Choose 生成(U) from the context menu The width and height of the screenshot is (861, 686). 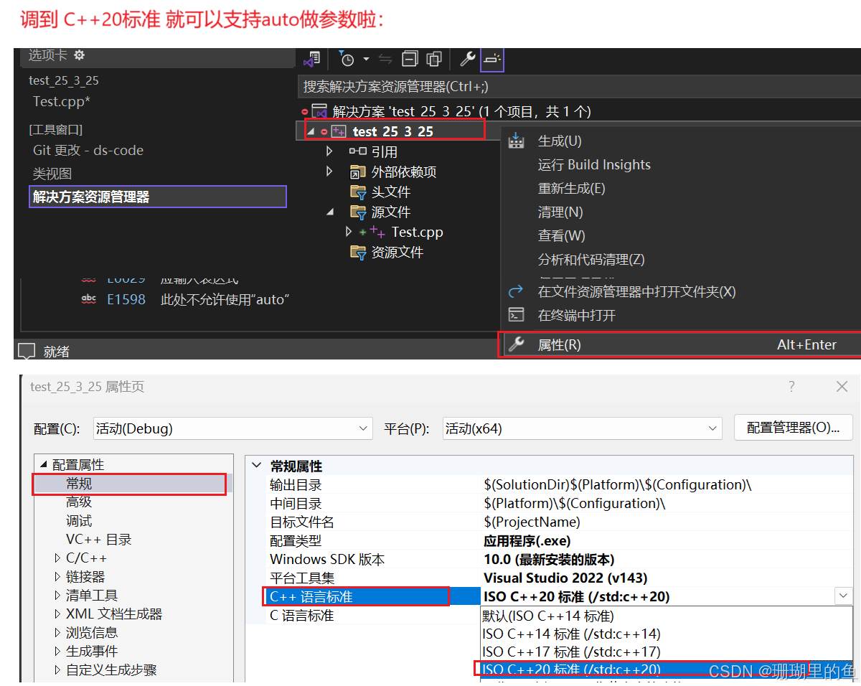560,141
